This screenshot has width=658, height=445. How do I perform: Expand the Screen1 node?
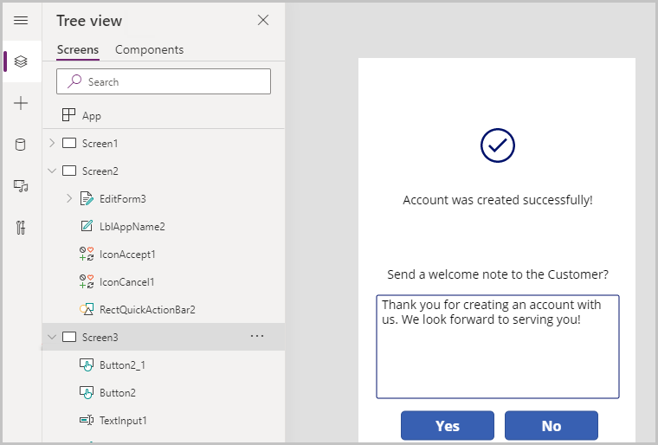[x=52, y=143]
